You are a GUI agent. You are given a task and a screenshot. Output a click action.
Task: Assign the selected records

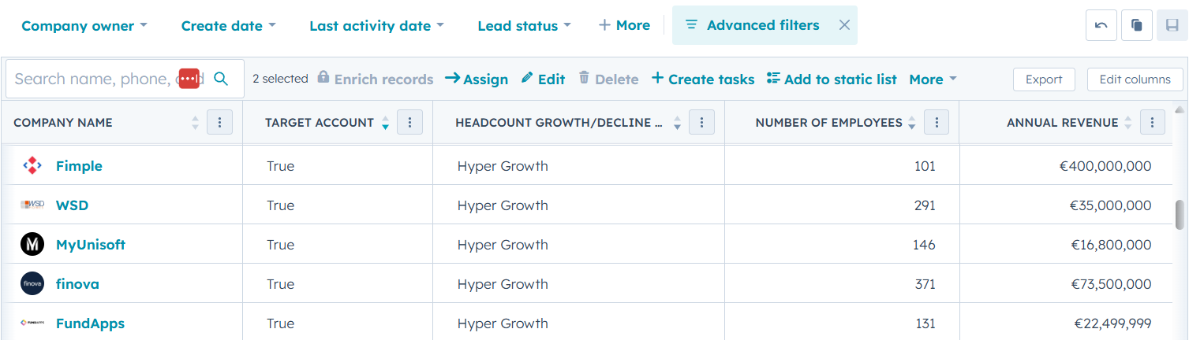[x=477, y=79]
